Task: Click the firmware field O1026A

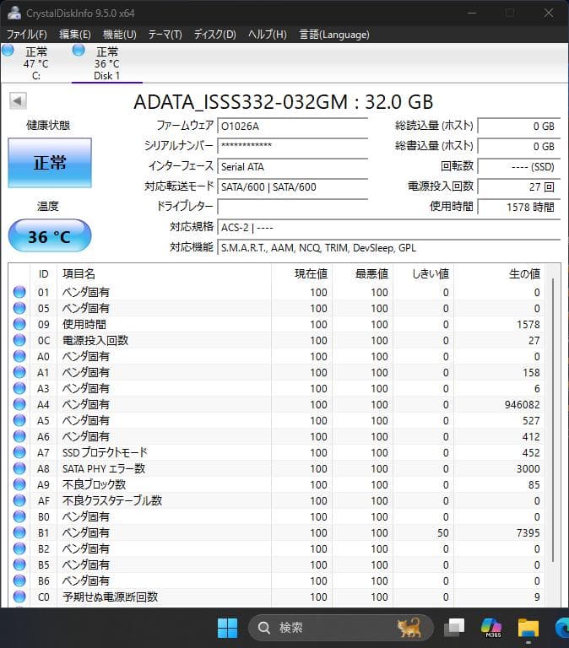Action: (292, 126)
